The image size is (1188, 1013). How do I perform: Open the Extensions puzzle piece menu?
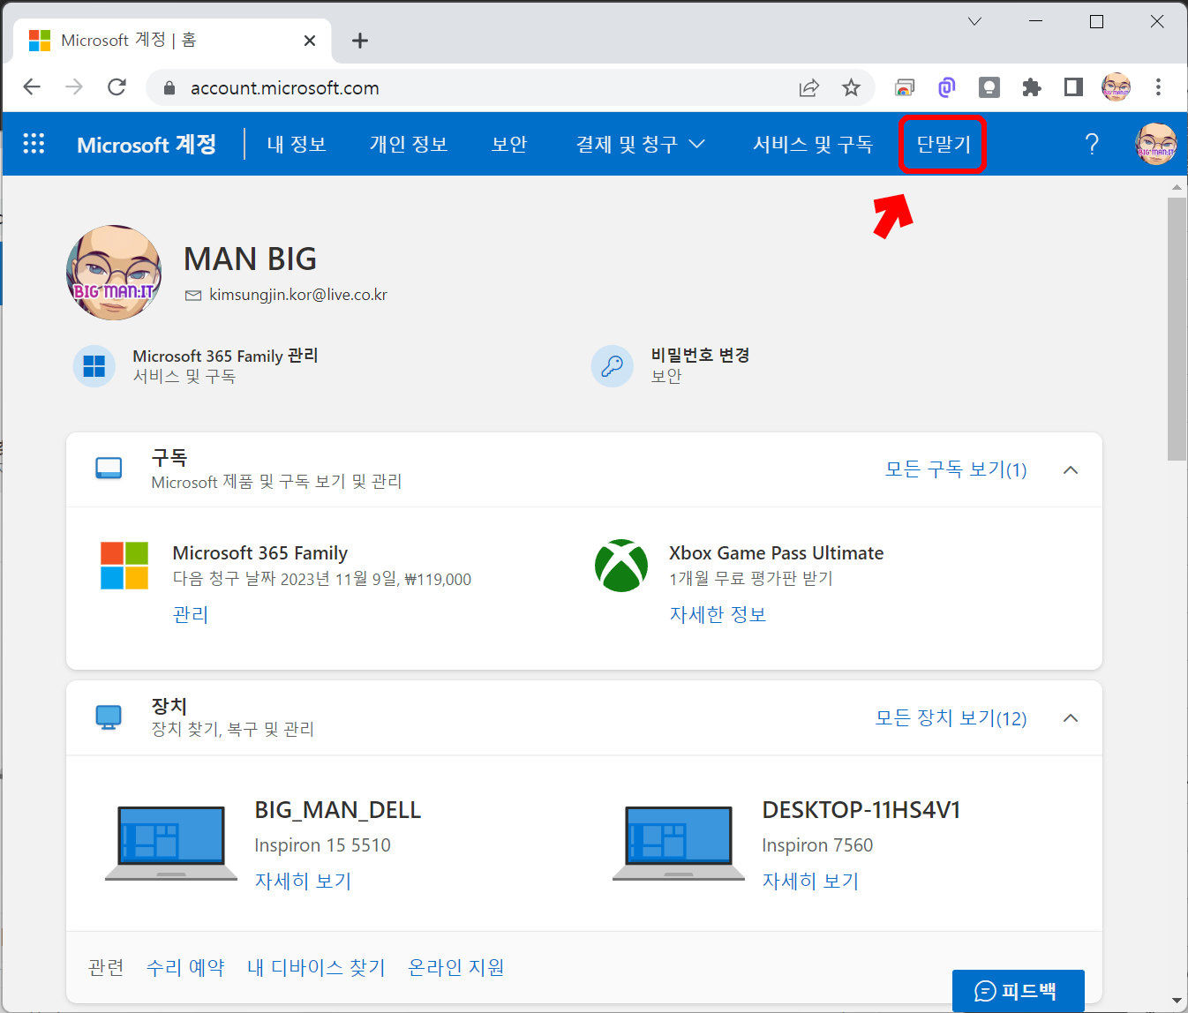pos(1032,87)
